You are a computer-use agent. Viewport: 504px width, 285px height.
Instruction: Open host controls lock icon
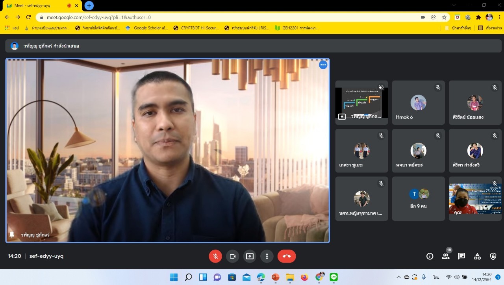[x=493, y=256]
